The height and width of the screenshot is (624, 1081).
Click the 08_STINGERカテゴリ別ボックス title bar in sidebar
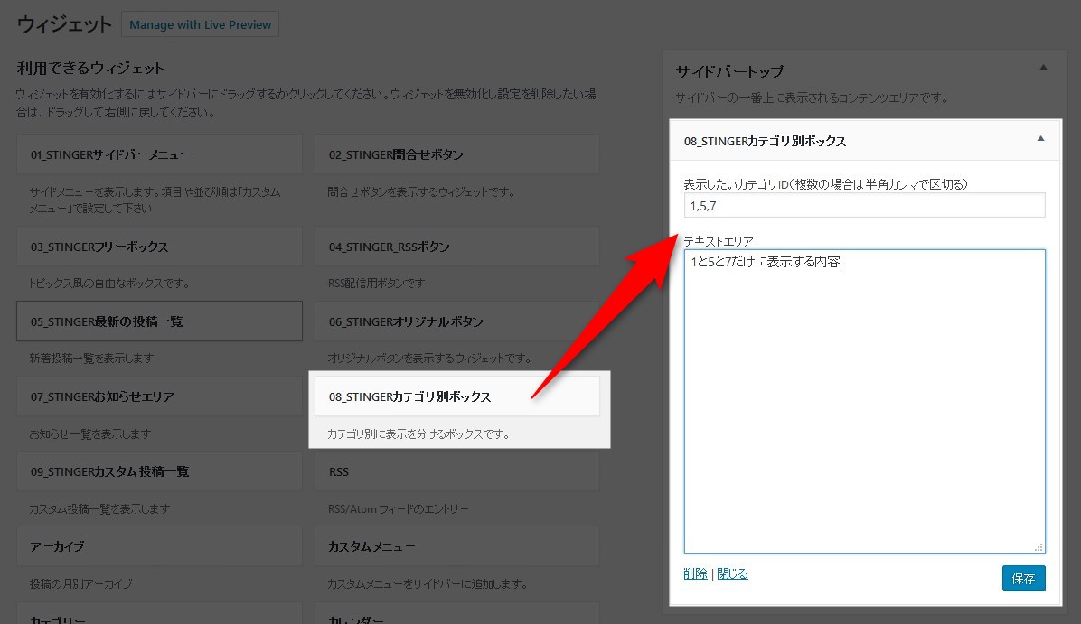pyautogui.click(x=865, y=141)
